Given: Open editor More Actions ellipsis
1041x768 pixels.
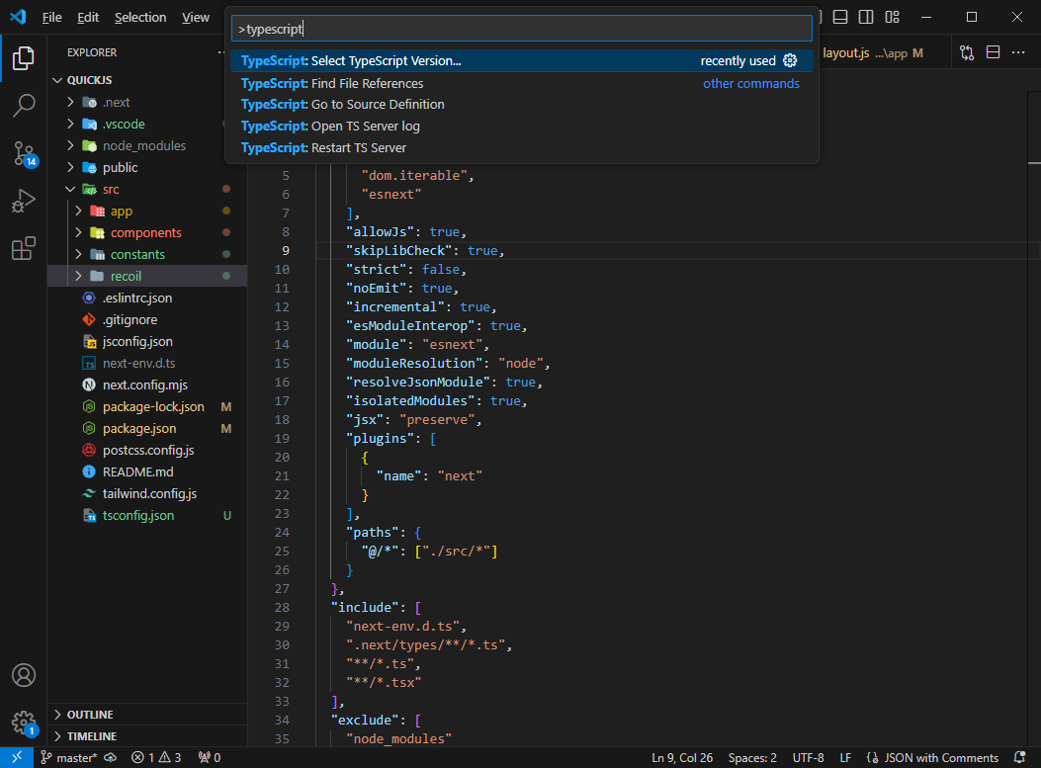Looking at the screenshot, I should pyautogui.click(x=1018, y=52).
